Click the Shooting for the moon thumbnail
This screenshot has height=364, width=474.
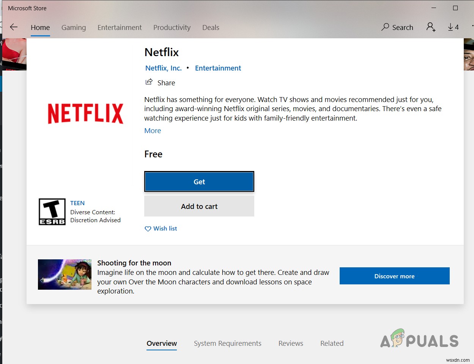[65, 275]
